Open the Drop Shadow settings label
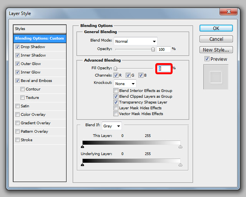The width and height of the screenshot is (246, 197). tap(33, 47)
